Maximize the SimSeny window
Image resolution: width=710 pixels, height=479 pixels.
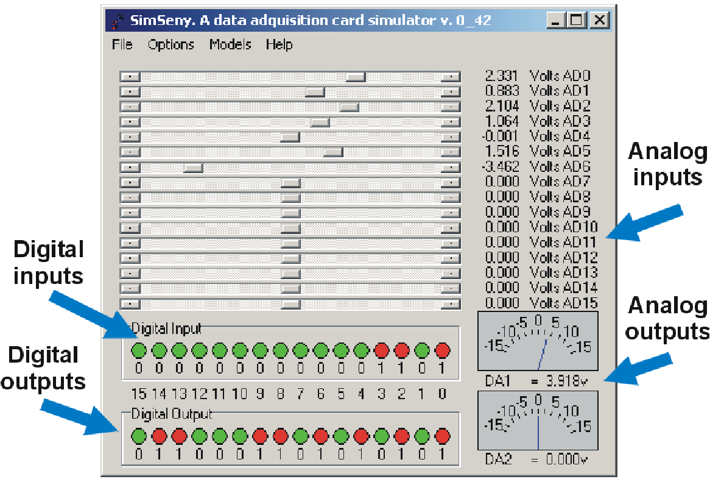tap(576, 21)
